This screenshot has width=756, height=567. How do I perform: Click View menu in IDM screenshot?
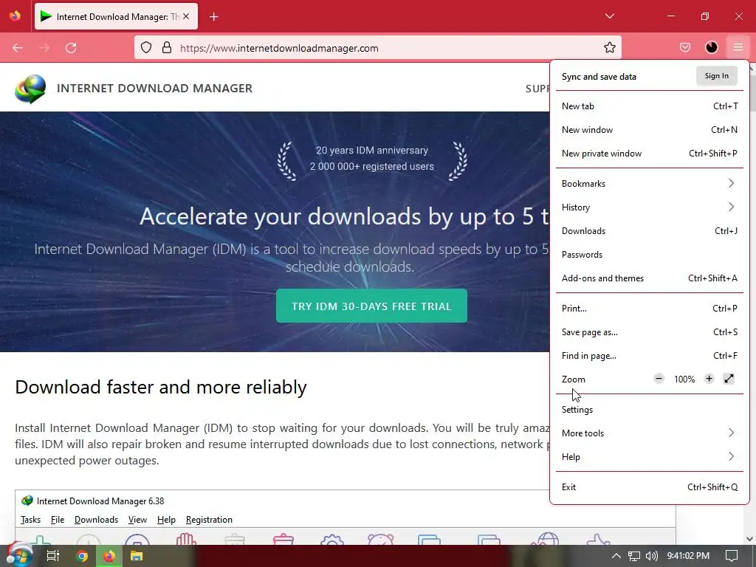click(x=137, y=520)
